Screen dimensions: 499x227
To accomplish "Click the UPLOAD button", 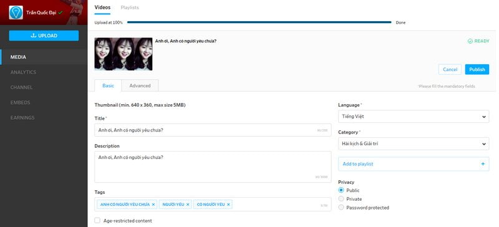I will pos(44,36).
